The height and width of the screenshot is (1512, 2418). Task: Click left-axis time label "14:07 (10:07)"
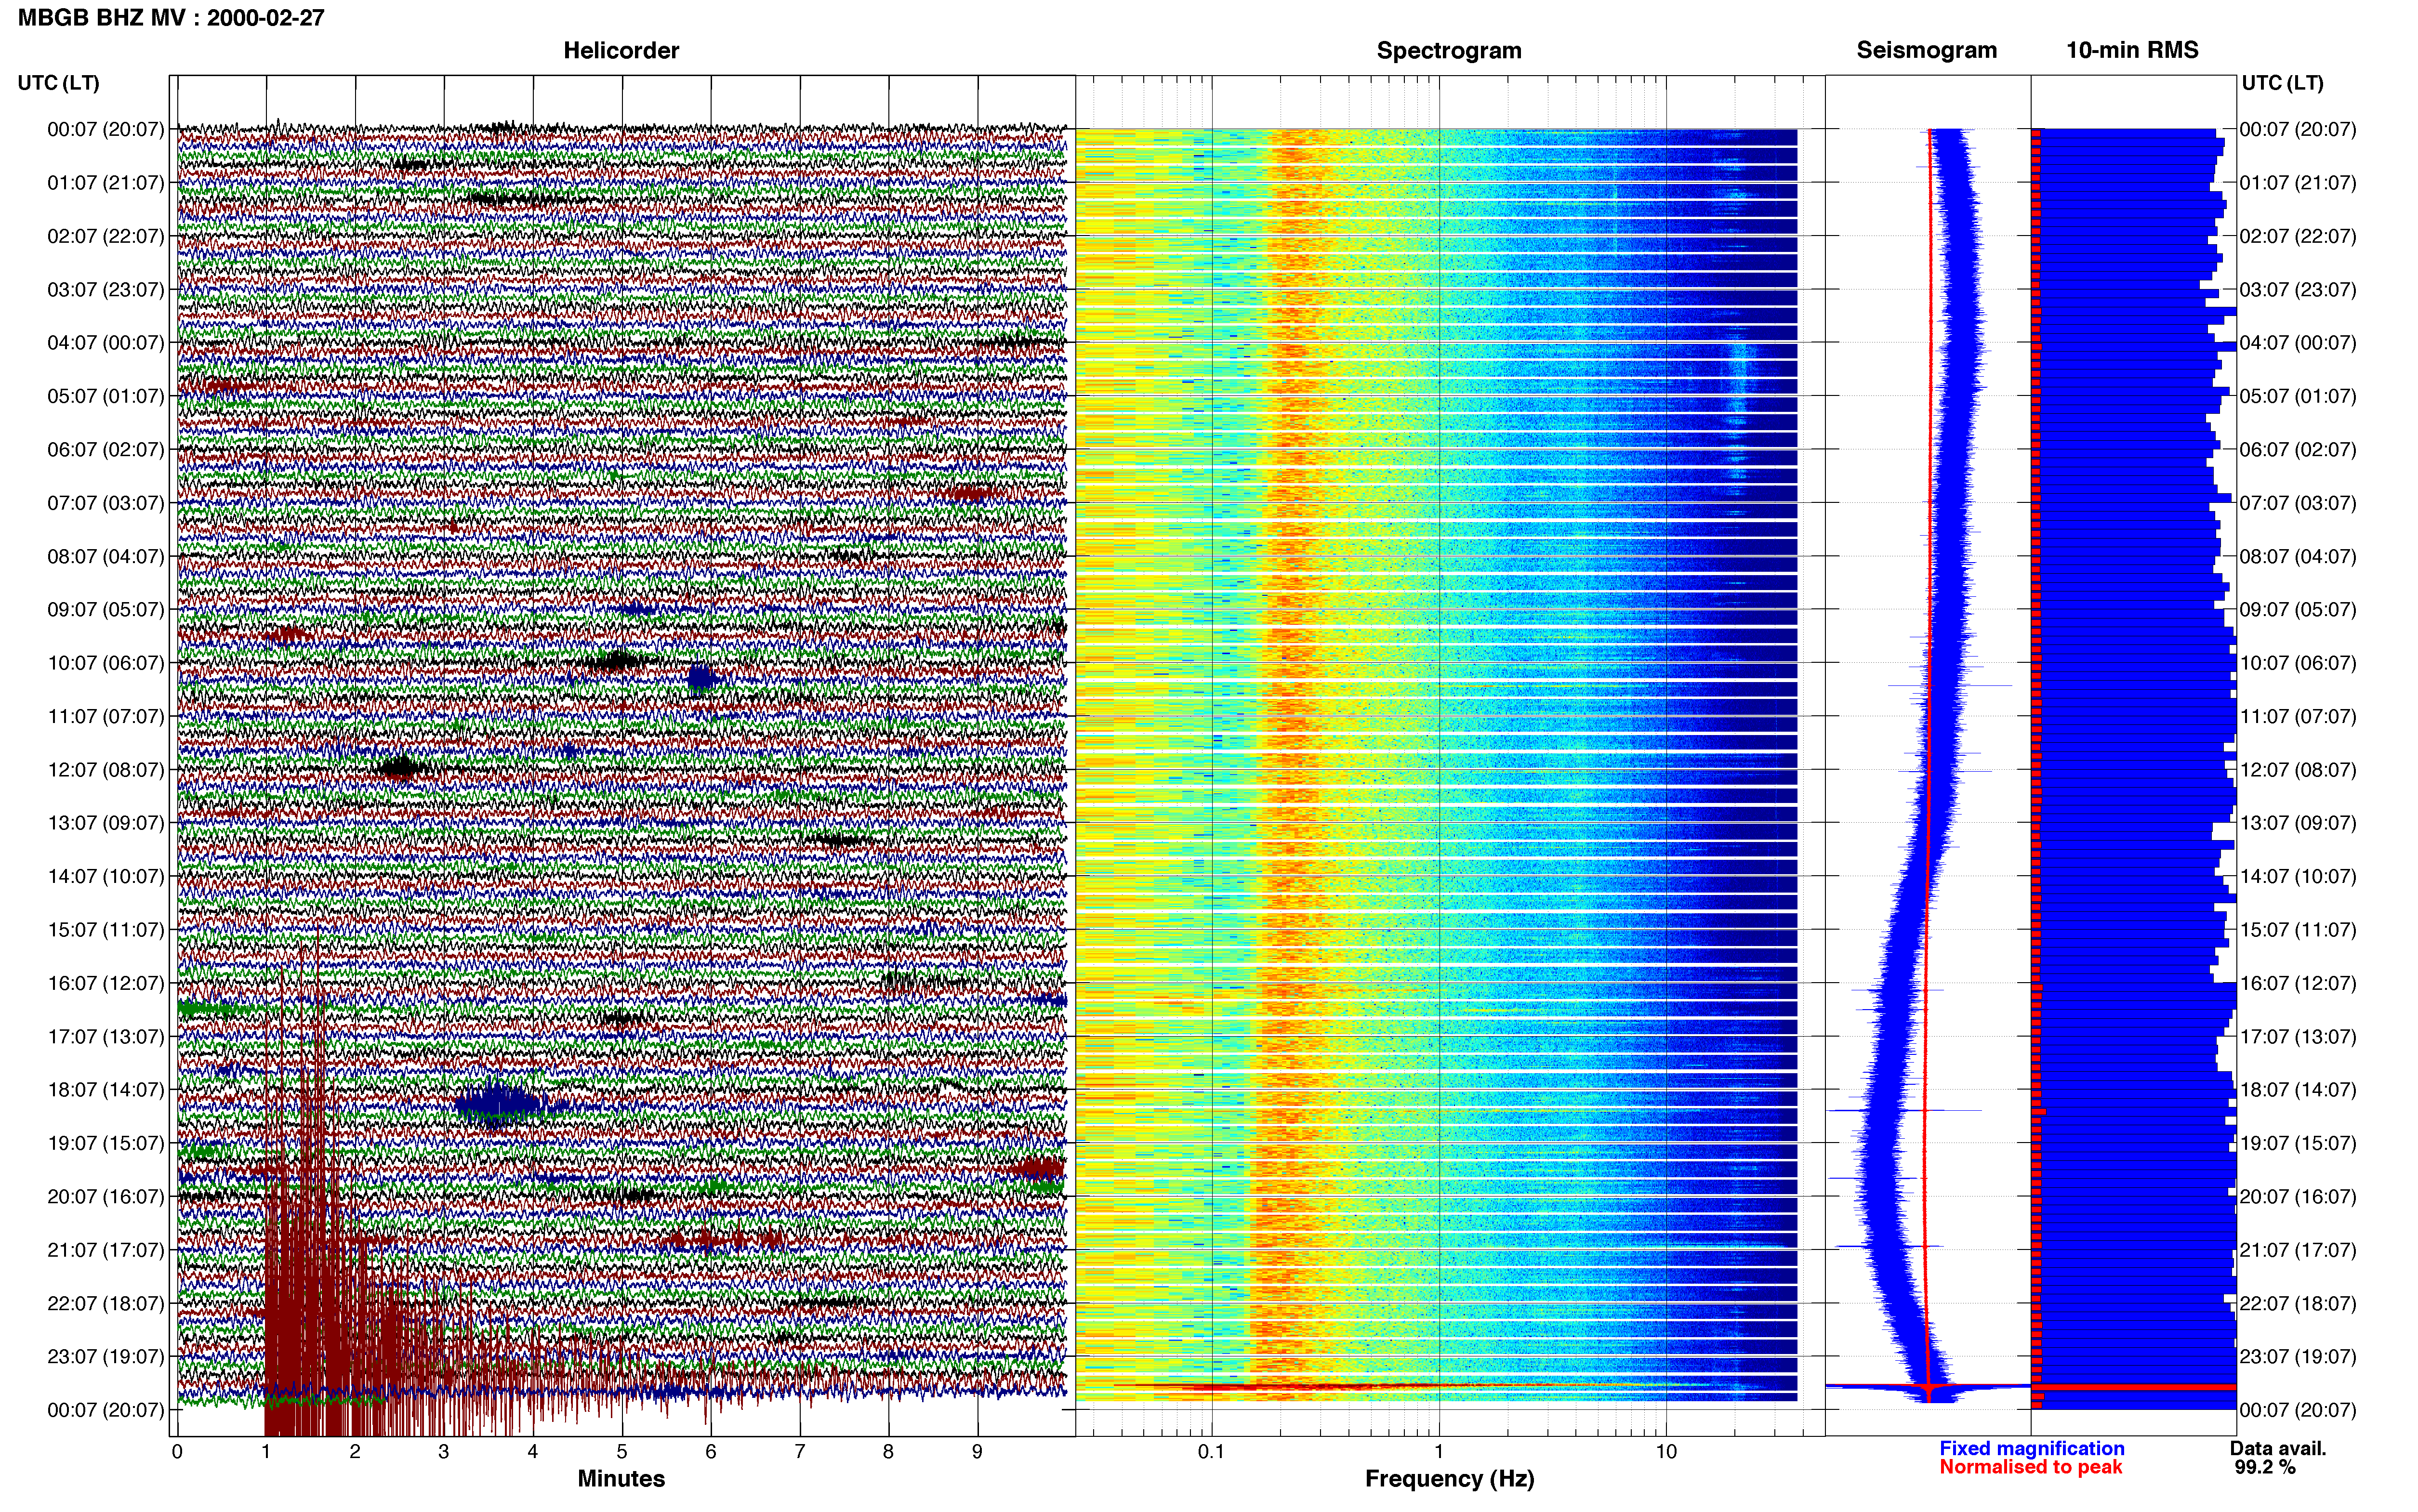[106, 876]
